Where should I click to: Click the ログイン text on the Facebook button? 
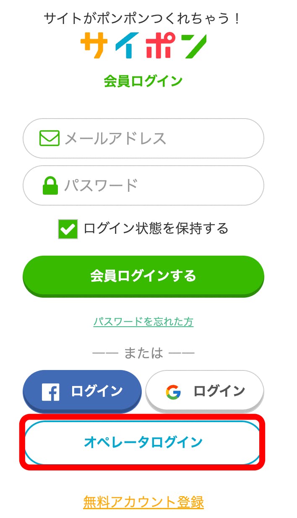97,391
